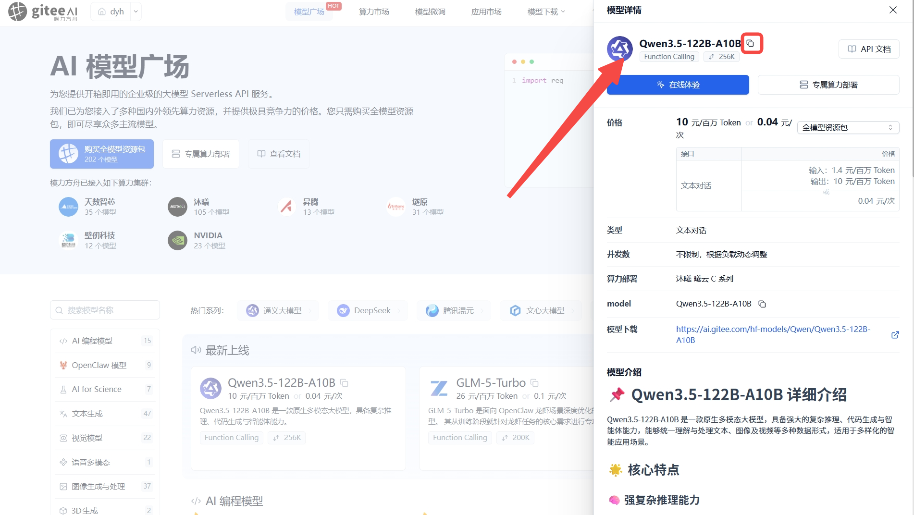914x515 pixels.
Task: Expand the 模型下载 menu
Action: point(546,12)
